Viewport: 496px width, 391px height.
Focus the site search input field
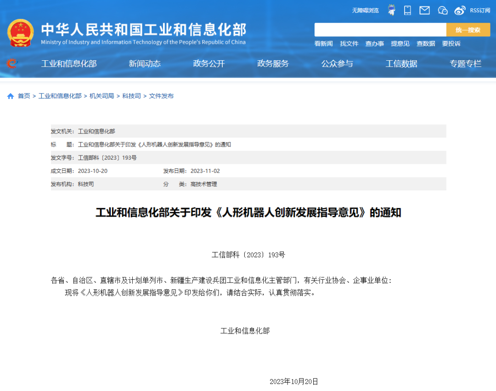[380, 30]
